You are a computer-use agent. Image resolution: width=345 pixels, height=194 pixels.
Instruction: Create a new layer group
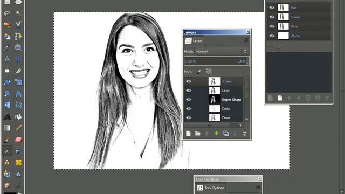click(x=198, y=133)
